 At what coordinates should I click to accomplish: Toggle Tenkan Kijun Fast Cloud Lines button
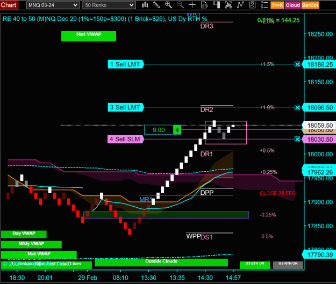tap(46, 265)
